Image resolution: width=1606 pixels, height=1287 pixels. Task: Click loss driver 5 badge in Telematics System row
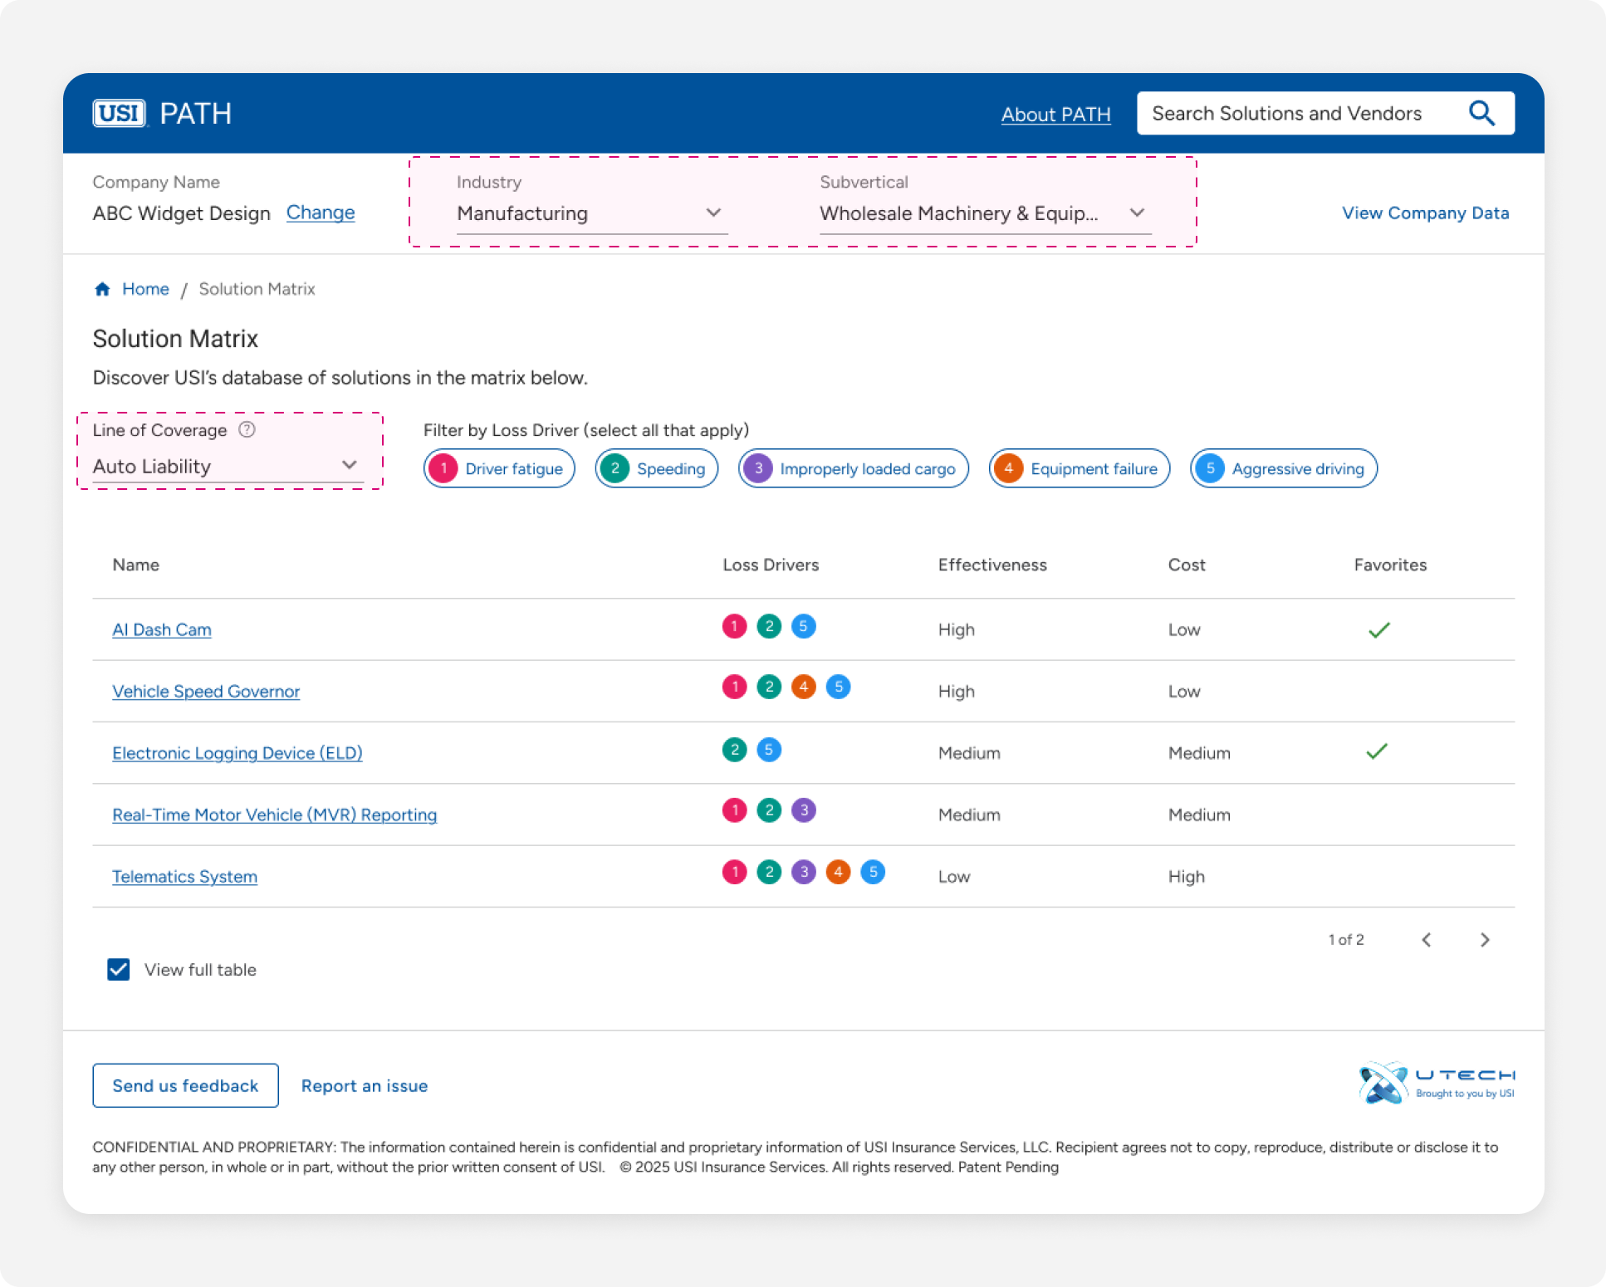tap(873, 872)
